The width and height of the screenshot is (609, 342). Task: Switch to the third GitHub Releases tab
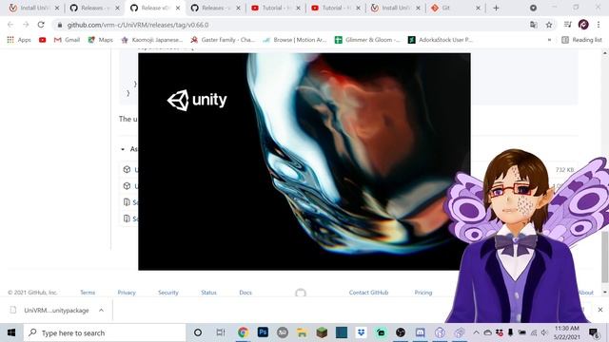tap(216, 8)
